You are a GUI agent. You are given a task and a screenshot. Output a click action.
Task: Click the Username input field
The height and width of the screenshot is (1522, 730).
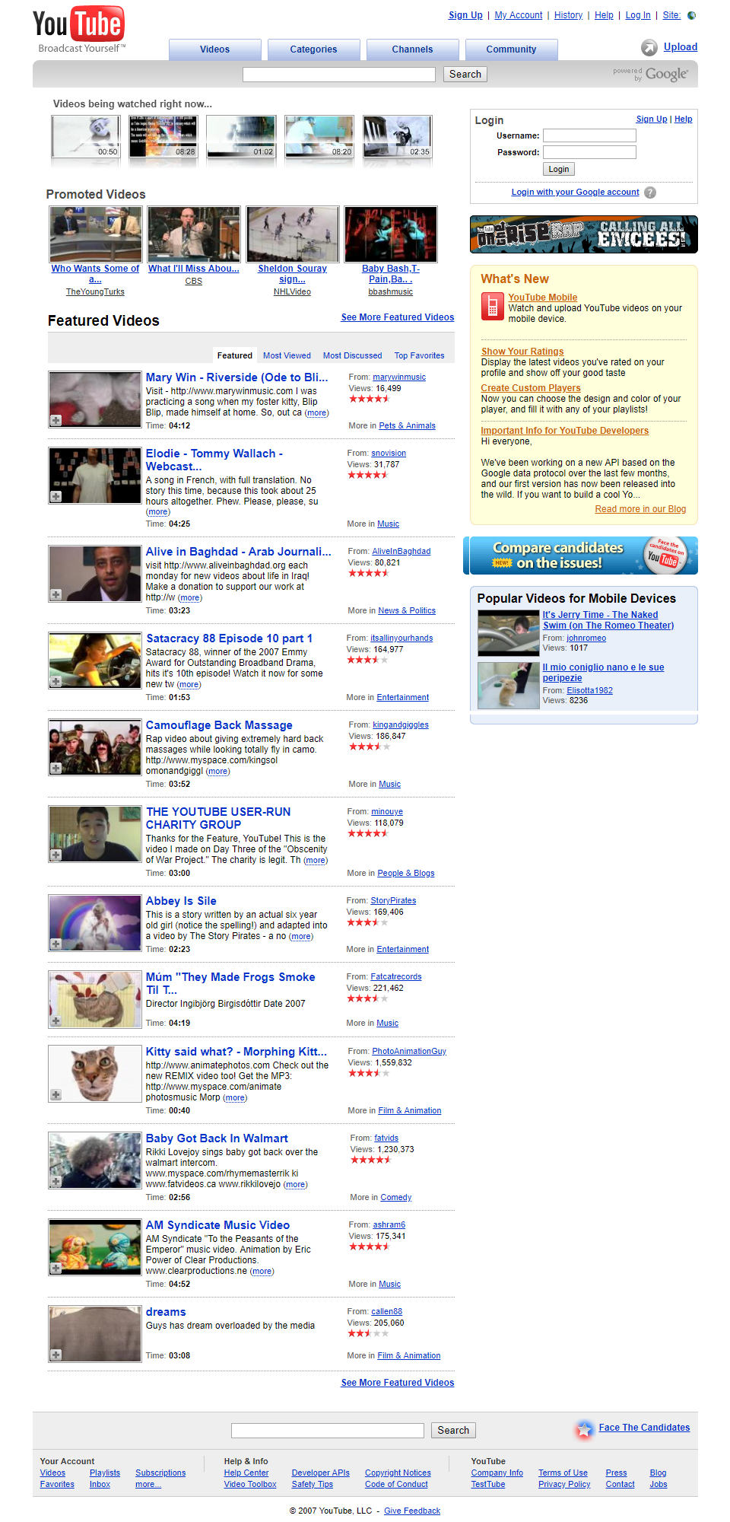tap(589, 135)
